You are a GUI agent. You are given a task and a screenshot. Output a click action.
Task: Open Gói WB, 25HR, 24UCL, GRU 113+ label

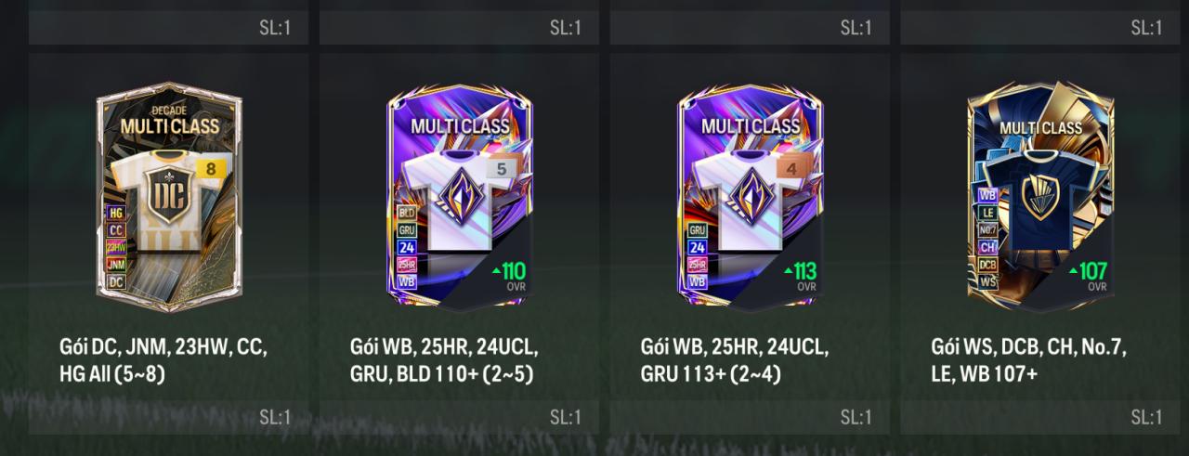click(x=734, y=360)
